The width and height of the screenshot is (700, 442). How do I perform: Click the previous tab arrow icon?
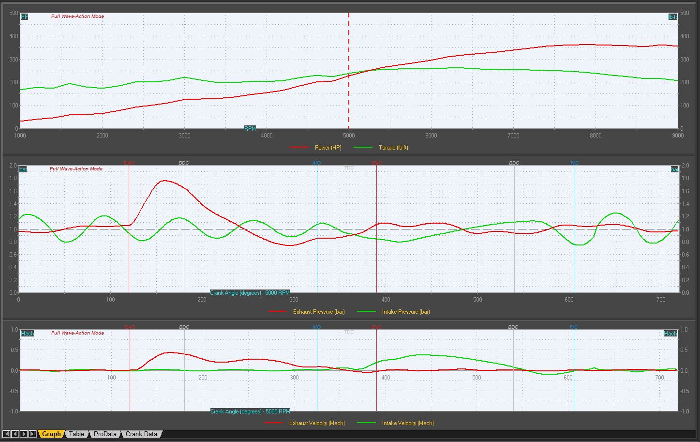(x=15, y=434)
